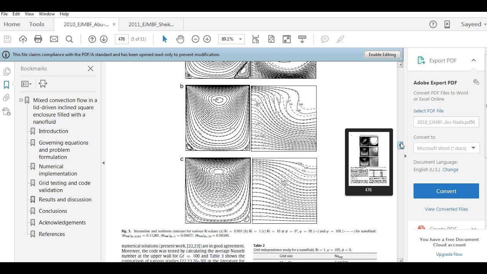Jump to the Introduction bookmark

click(x=53, y=131)
